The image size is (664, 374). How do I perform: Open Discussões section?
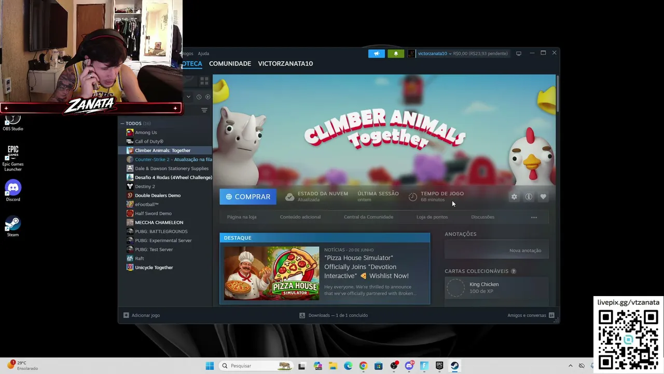483,217
